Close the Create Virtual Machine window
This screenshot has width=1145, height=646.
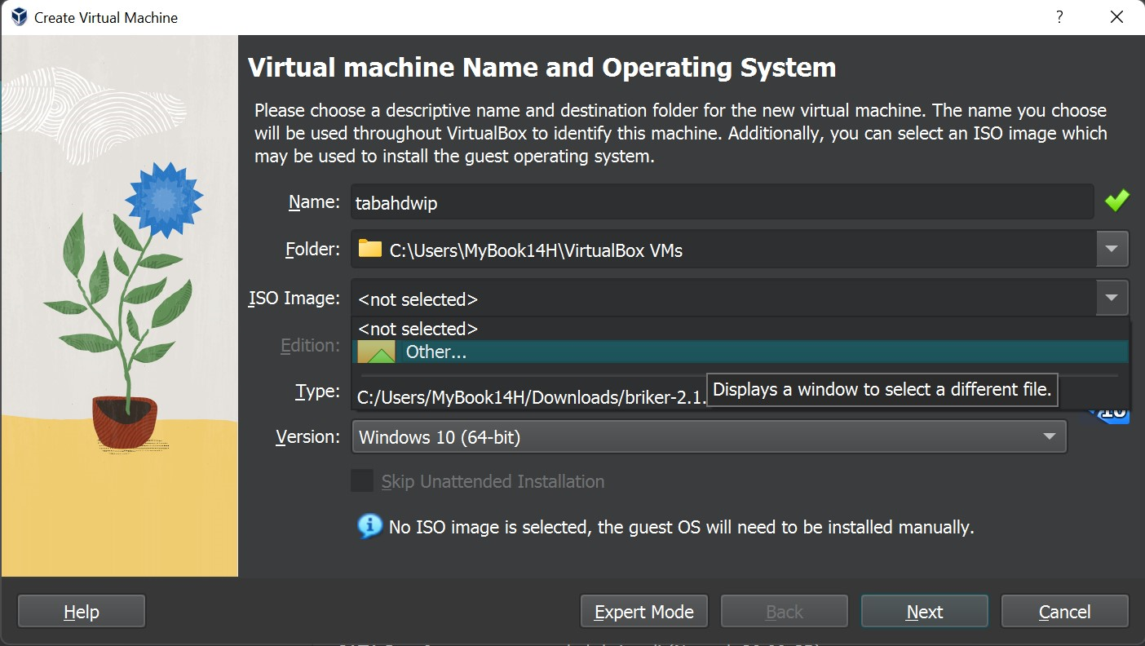tap(1116, 17)
